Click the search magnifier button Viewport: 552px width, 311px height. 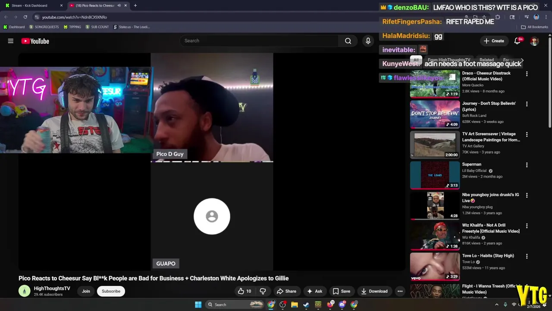point(348,41)
